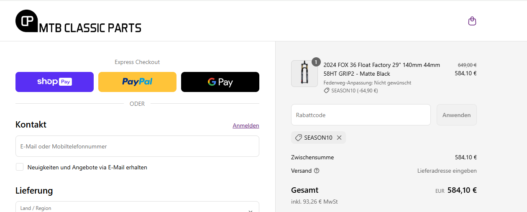Remove the SEASON10 discount code chip
The image size is (527, 212).
[339, 138]
